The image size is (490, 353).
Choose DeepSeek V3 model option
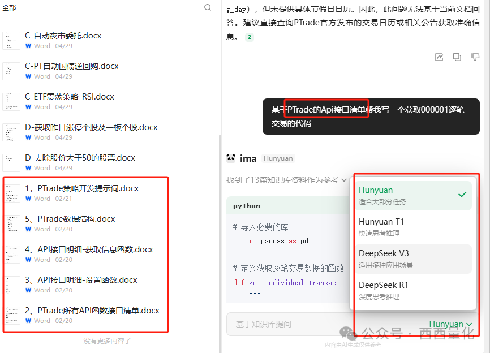pyautogui.click(x=414, y=259)
